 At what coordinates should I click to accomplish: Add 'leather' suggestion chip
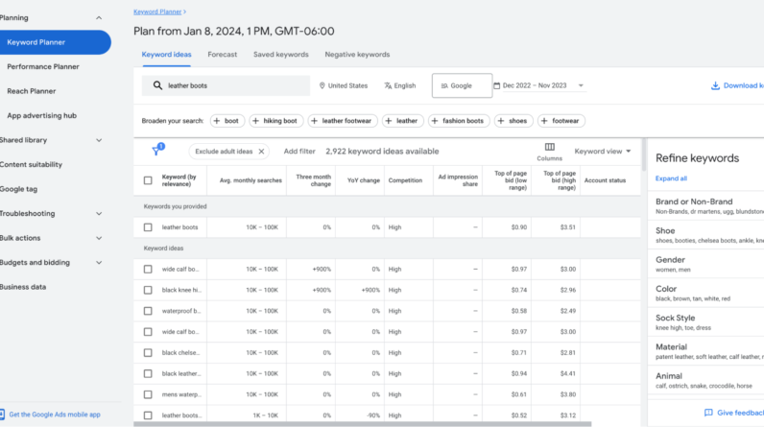click(403, 121)
